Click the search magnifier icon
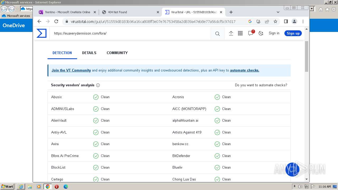This screenshot has height=190, width=338. click(x=217, y=34)
